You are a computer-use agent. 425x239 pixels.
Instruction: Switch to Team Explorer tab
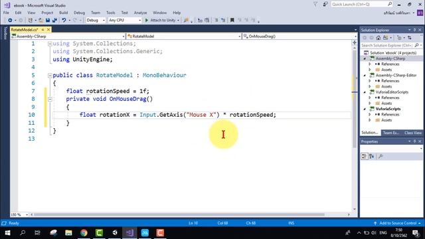[x=391, y=133]
